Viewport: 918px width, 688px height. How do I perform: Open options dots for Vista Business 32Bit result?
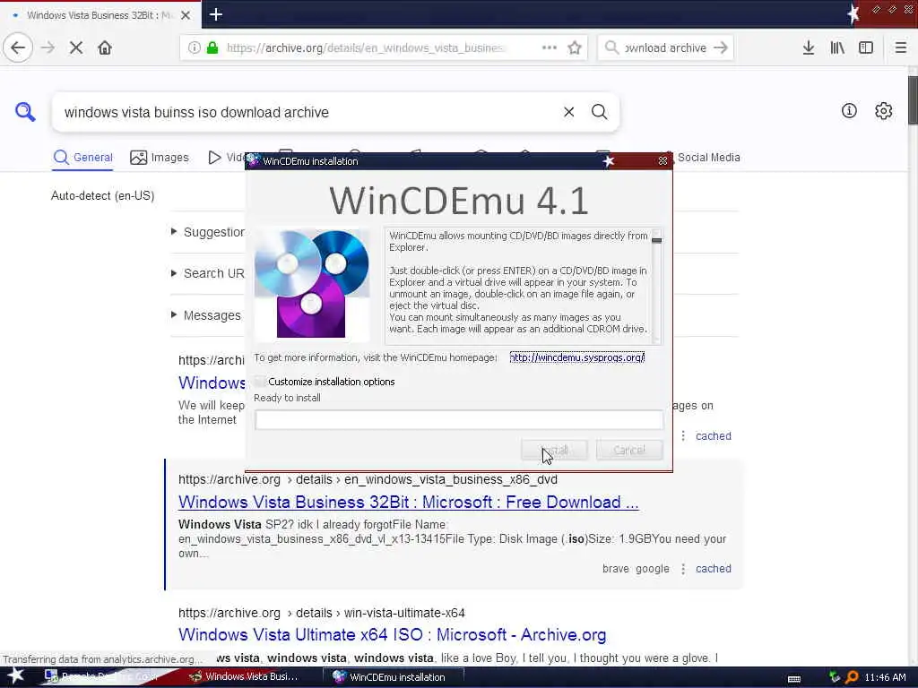click(x=682, y=569)
